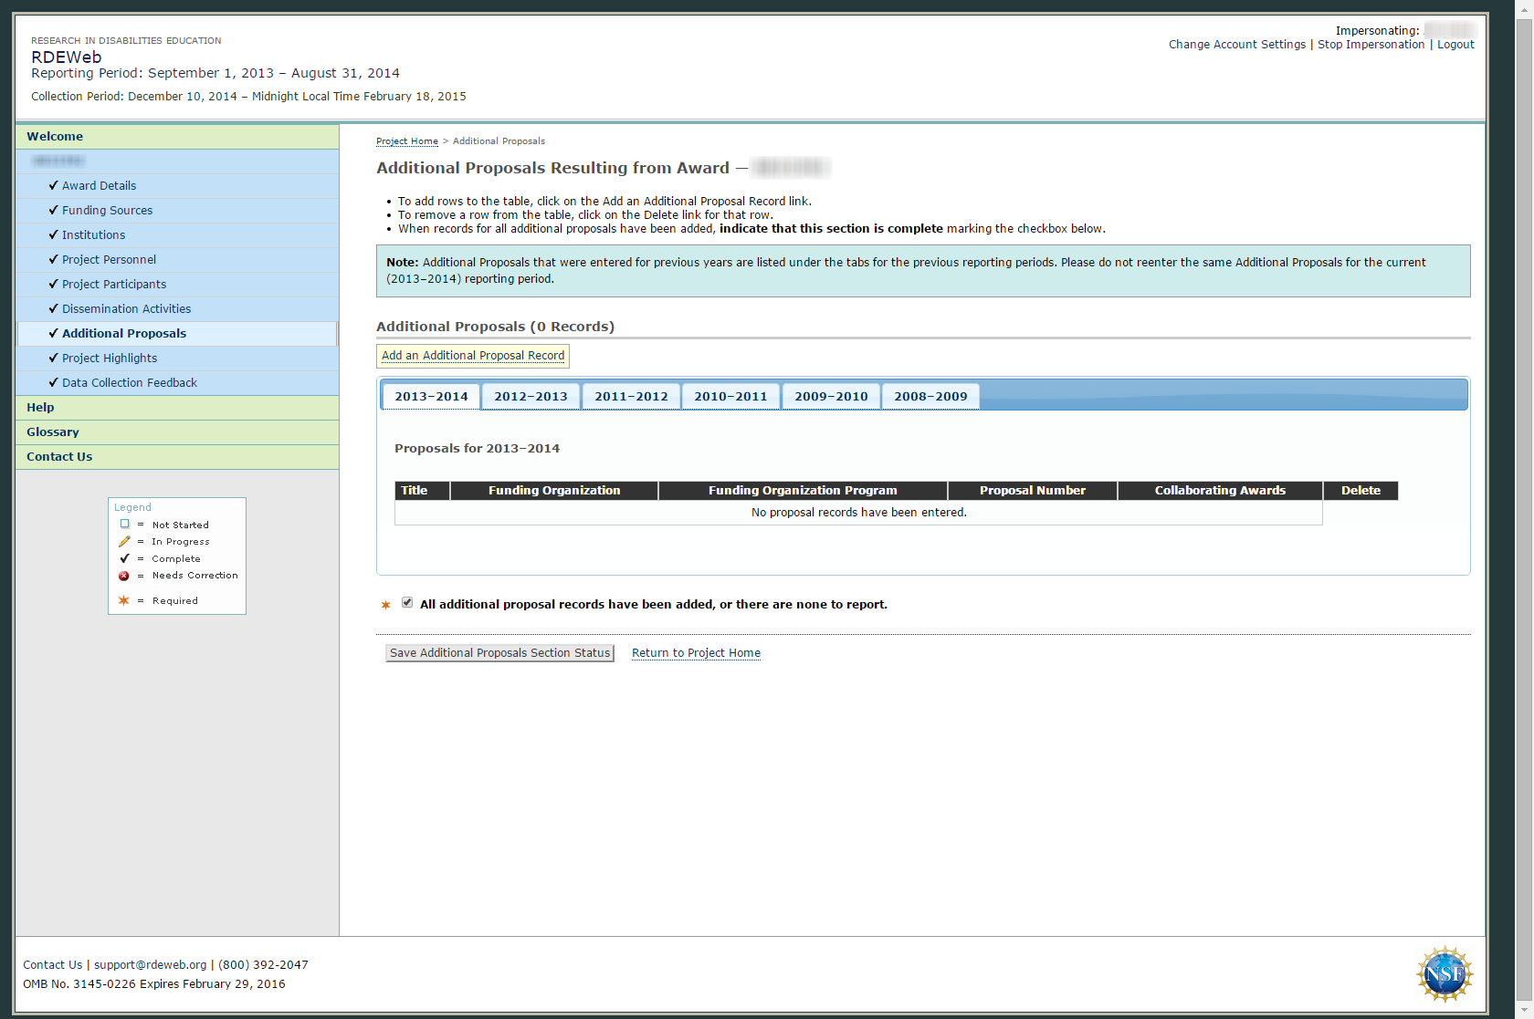Click Stop Impersonation link
1534x1019 pixels.
[1371, 45]
